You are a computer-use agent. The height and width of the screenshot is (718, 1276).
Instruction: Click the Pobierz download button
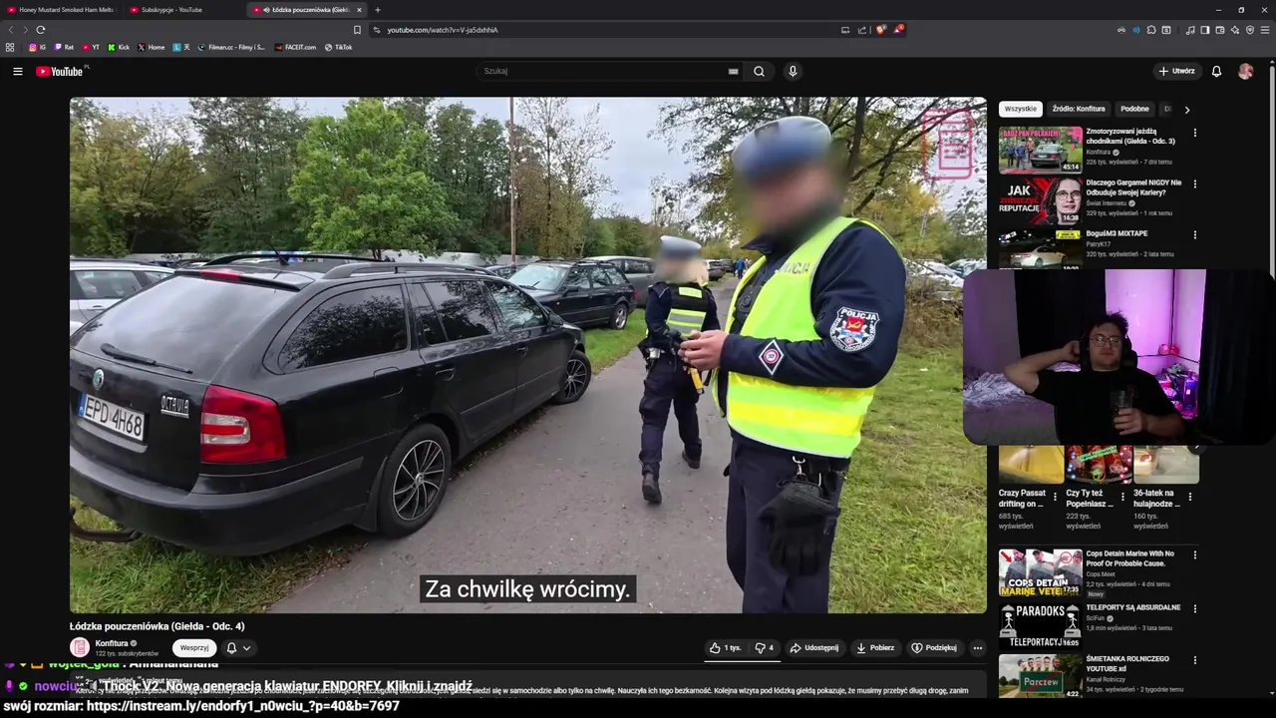tap(875, 647)
